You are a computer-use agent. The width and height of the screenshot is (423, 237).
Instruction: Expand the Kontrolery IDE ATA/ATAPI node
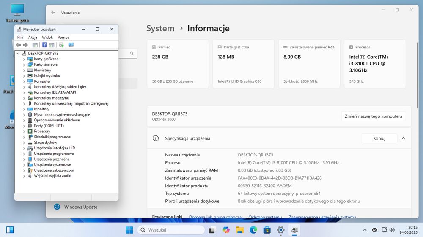tap(24, 92)
